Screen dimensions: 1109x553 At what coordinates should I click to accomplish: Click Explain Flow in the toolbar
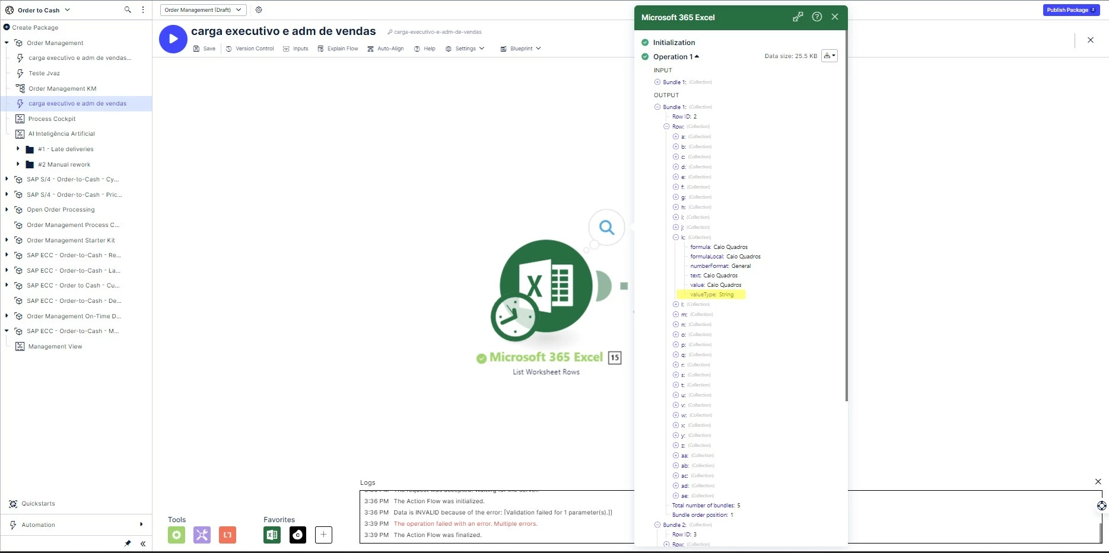pos(338,49)
